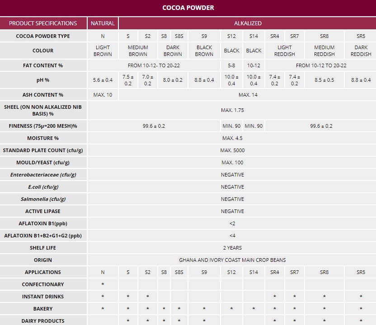This screenshot has height=325, width=376.
Task: Click the MAX. 1.75 shell value
Action: pos(232,110)
